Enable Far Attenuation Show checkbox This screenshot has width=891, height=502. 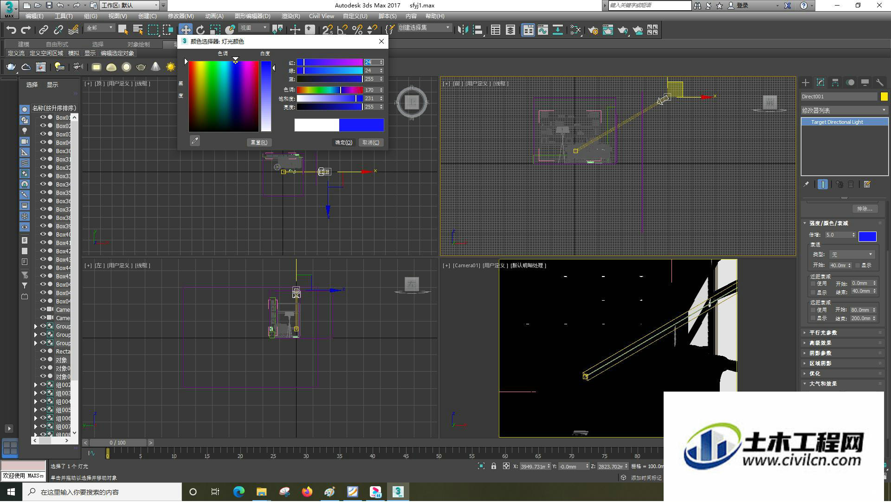tap(813, 318)
